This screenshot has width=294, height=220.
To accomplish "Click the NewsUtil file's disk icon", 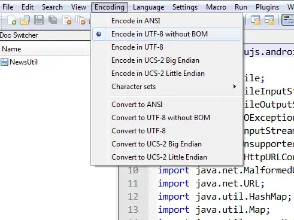I will [4, 62].
